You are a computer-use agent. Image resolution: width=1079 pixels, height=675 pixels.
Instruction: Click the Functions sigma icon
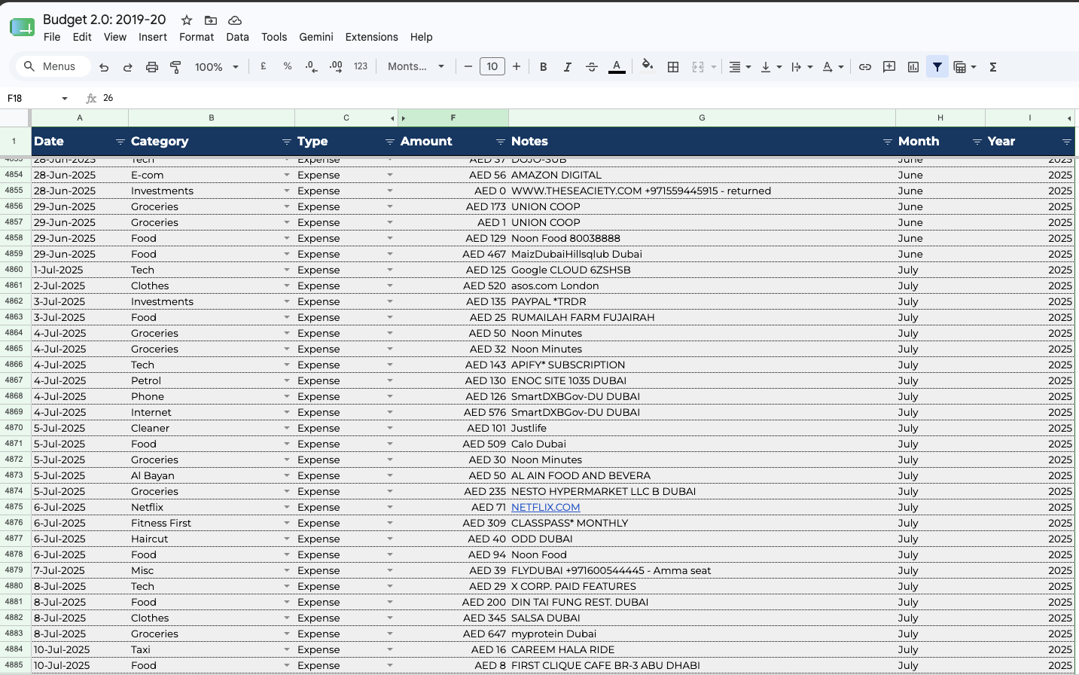pyautogui.click(x=993, y=66)
